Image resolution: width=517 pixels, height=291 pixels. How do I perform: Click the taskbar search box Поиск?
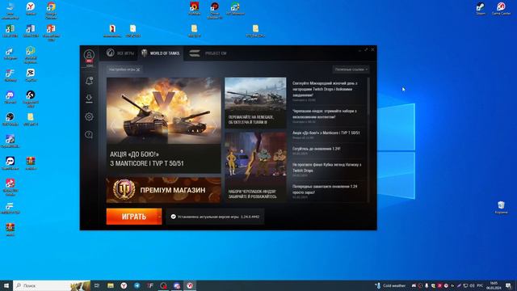[x=52, y=285]
